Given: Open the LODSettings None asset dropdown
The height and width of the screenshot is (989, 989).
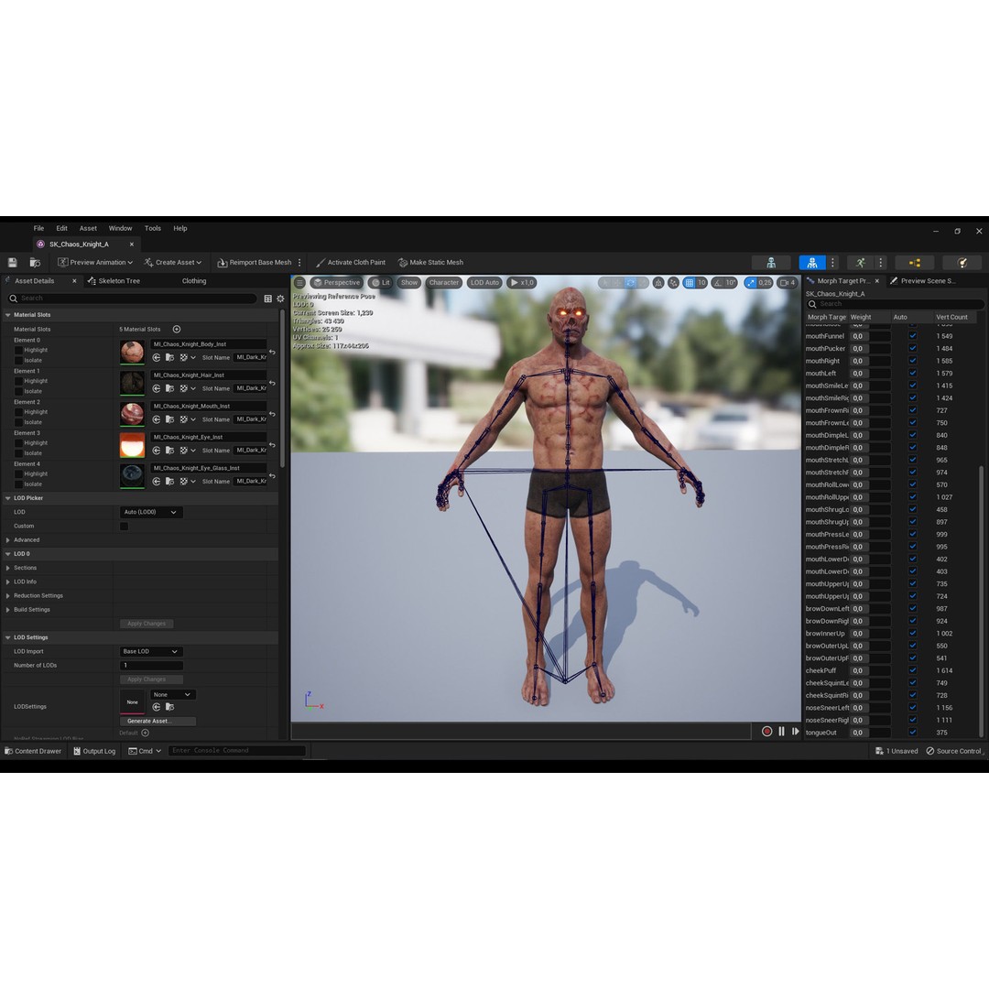Looking at the screenshot, I should (173, 694).
